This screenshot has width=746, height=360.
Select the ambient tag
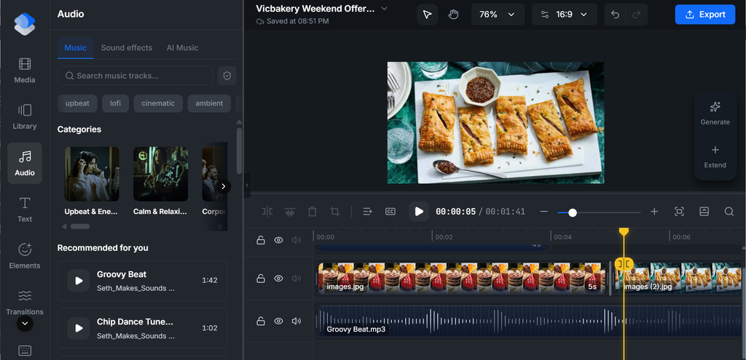click(x=209, y=103)
